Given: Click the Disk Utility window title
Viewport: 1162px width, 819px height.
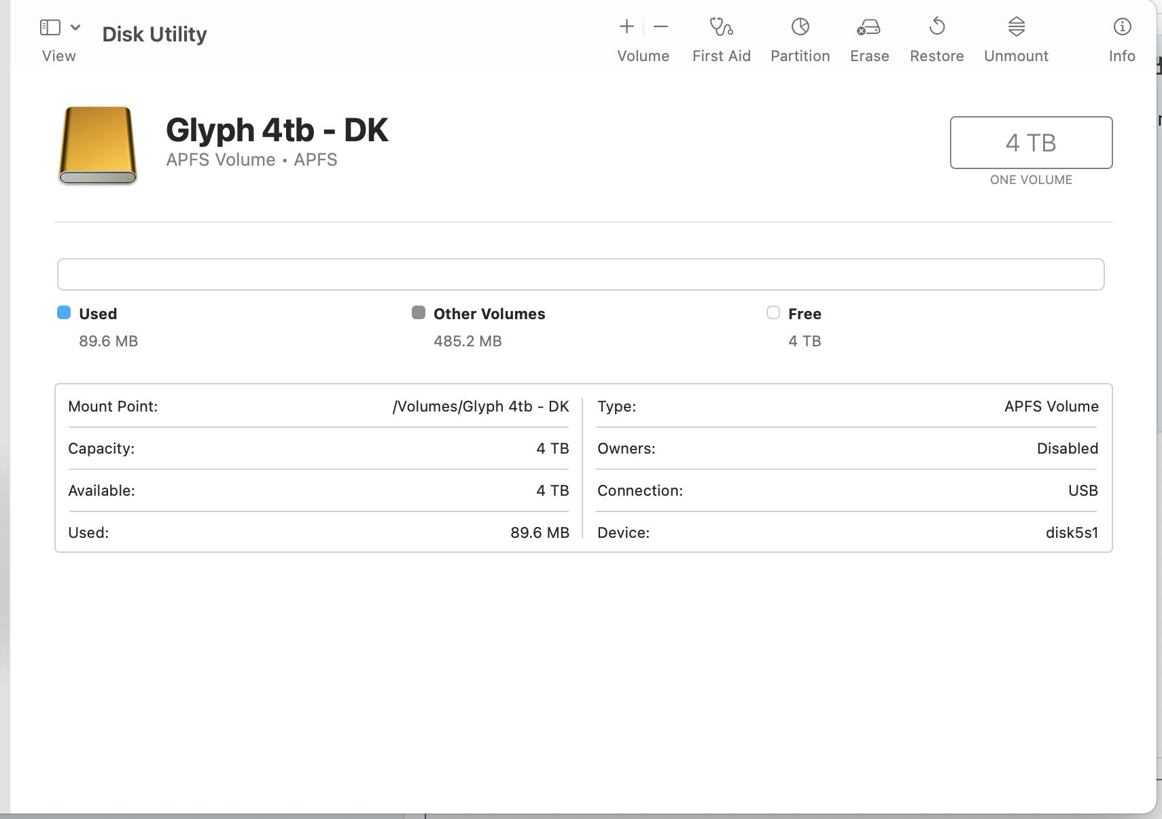Looking at the screenshot, I should tap(154, 34).
